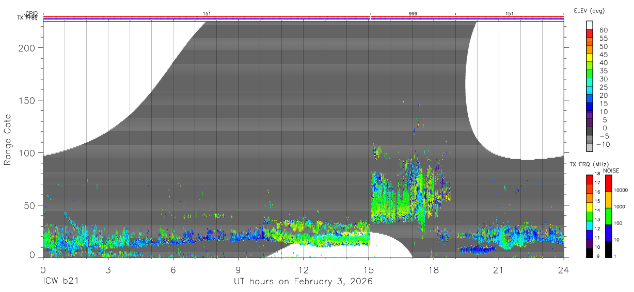Click the 'CPID' label at top left
The width and height of the screenshot is (634, 292).
coord(32,13)
